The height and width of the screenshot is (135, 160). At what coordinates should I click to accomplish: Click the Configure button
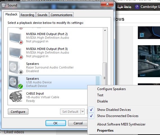pyautogui.click(x=18, y=112)
